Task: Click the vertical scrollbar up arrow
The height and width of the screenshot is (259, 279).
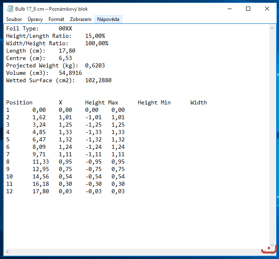Action: [272, 28]
